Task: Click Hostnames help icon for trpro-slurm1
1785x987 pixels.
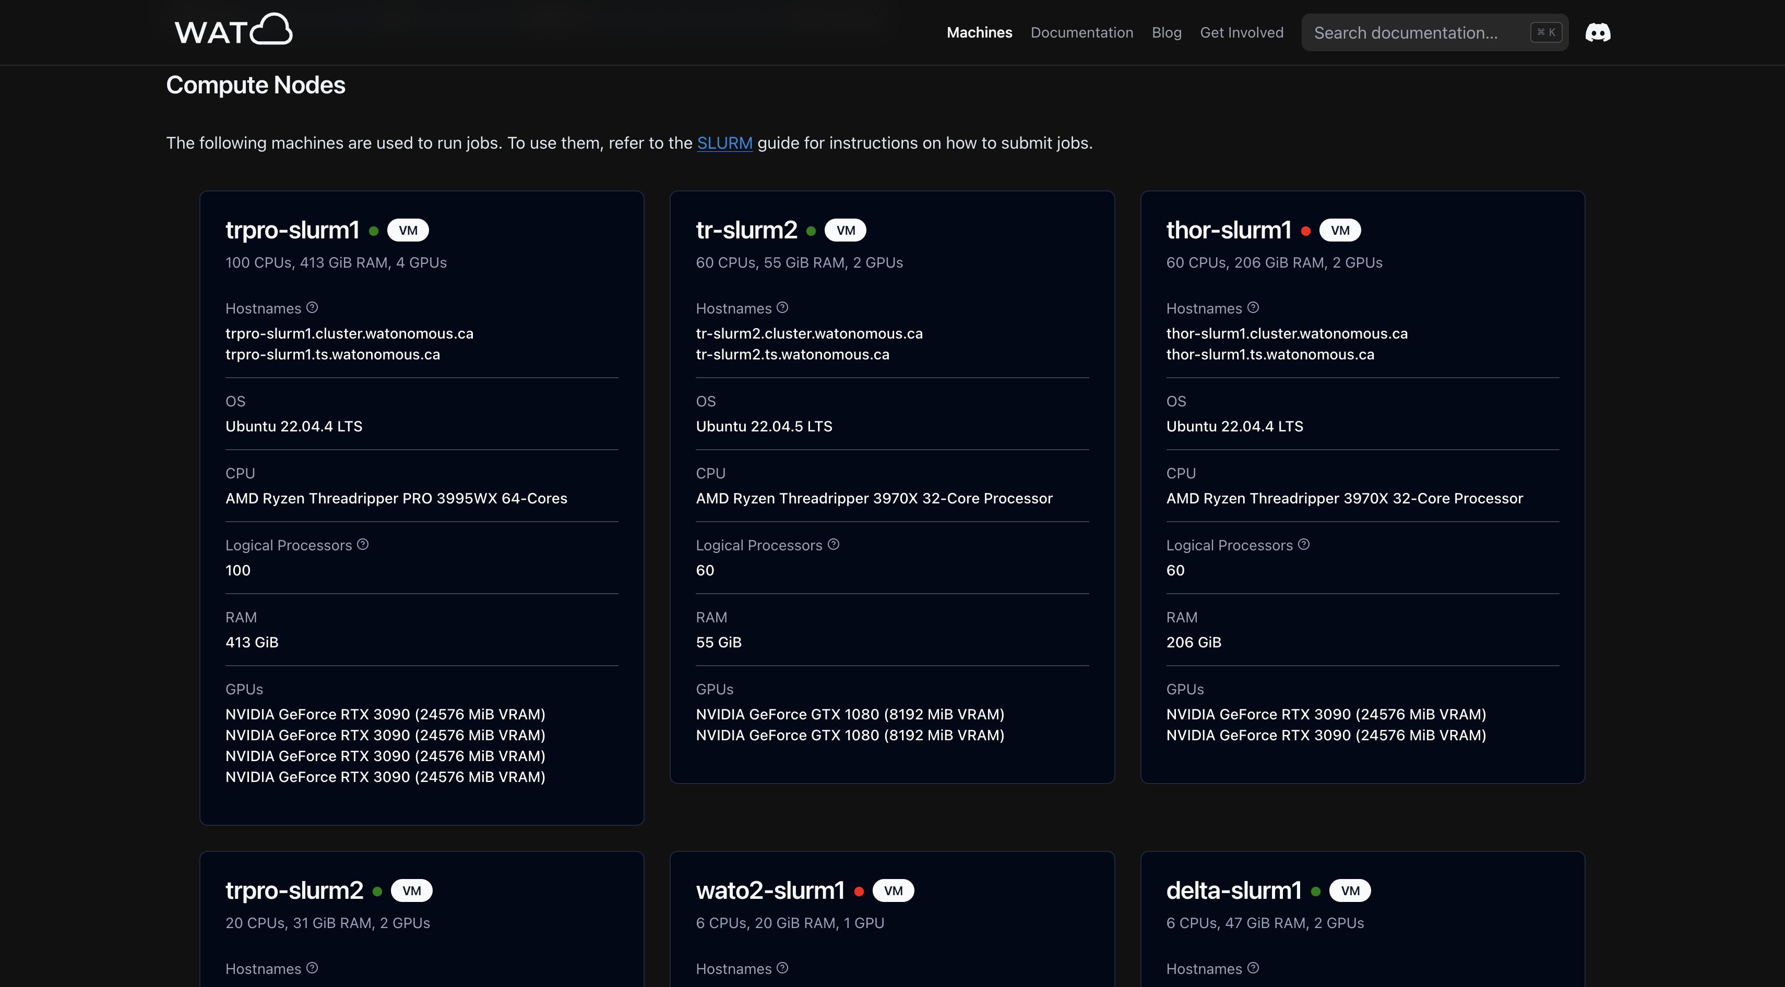Action: tap(312, 308)
